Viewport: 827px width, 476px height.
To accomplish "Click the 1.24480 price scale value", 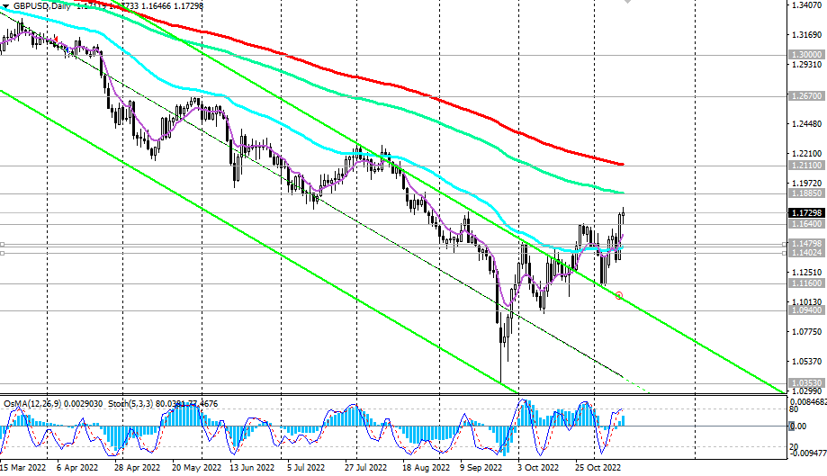I will (x=807, y=124).
